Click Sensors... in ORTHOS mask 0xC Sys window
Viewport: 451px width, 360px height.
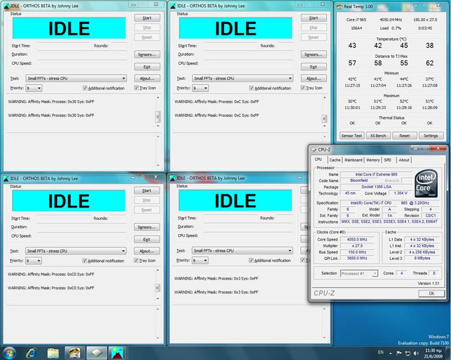(313, 55)
